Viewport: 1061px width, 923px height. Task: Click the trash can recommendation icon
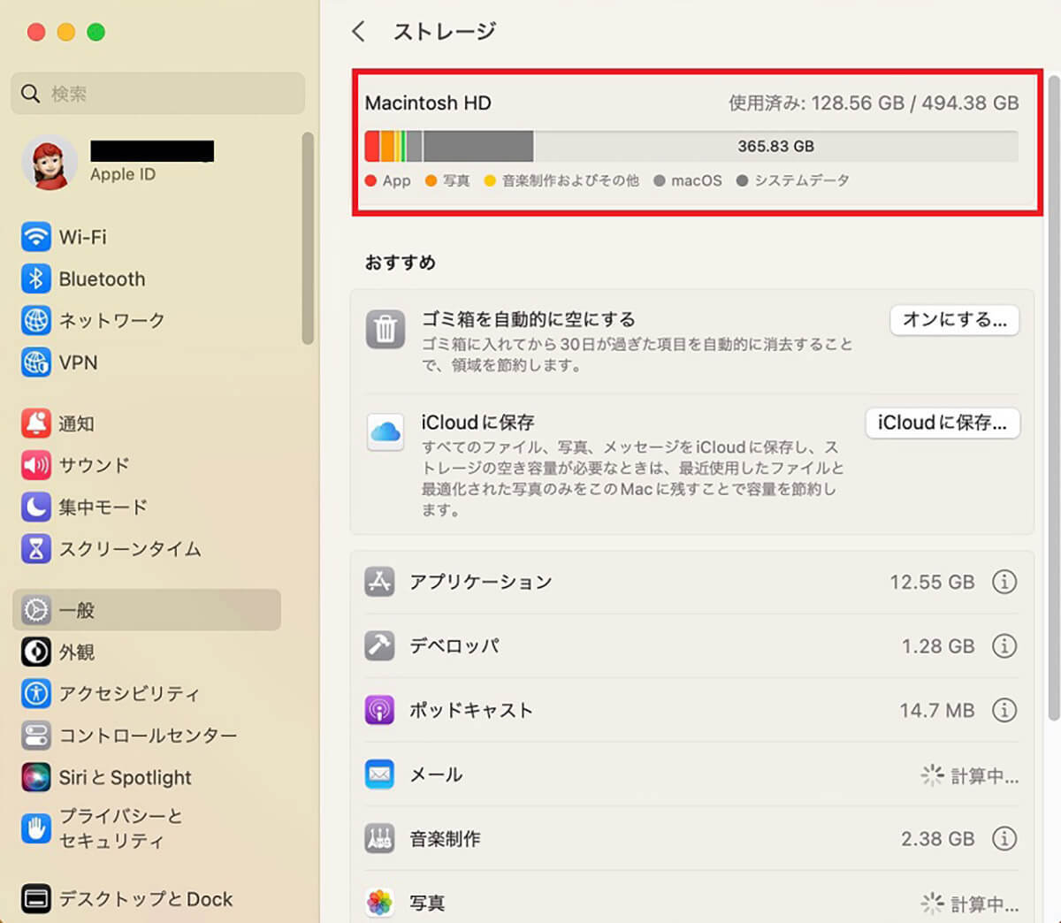(x=385, y=330)
